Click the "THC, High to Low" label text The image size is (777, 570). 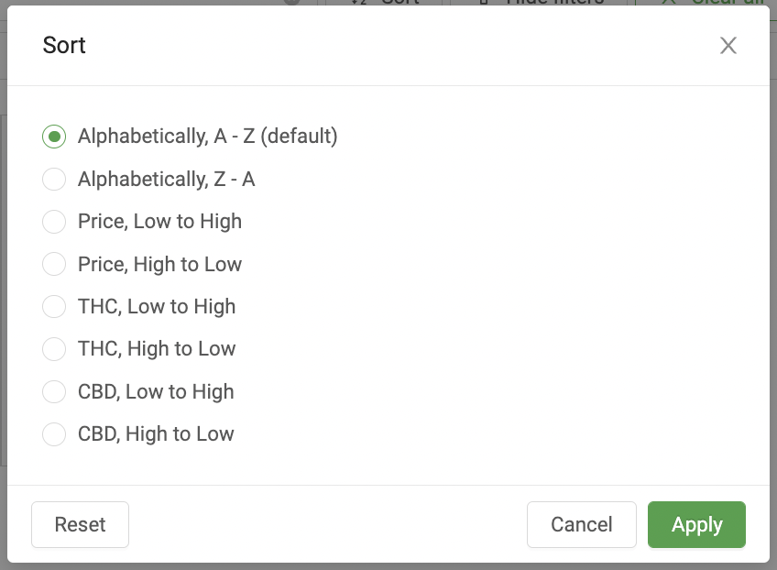point(157,349)
